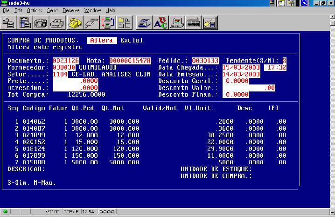Click the printer toolbar icon
This screenshot has height=217, width=335.
pyautogui.click(x=57, y=23)
